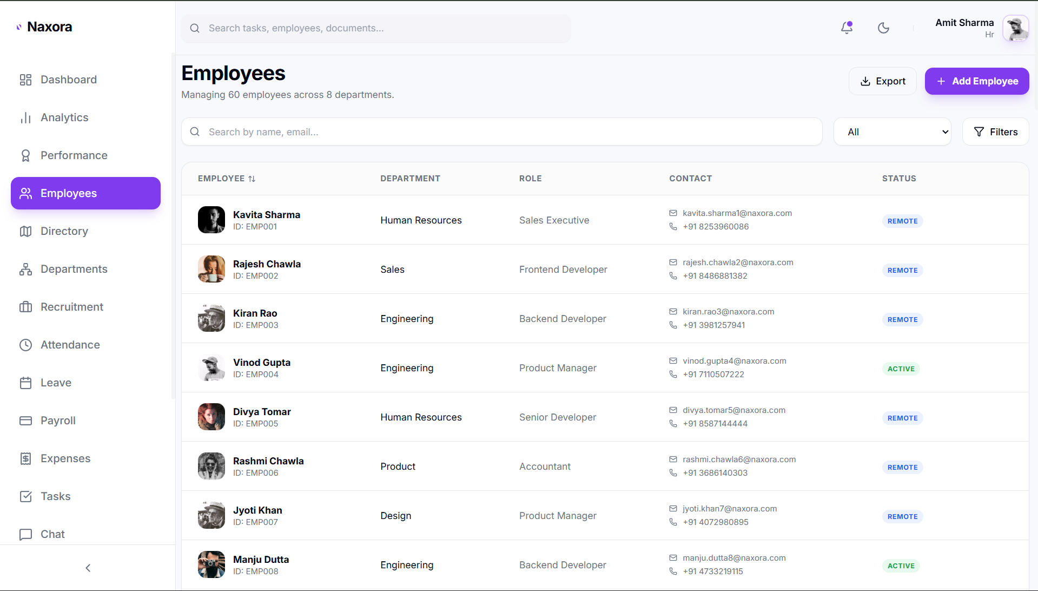Click the Dashboard grid icon in sidebar

coord(25,80)
